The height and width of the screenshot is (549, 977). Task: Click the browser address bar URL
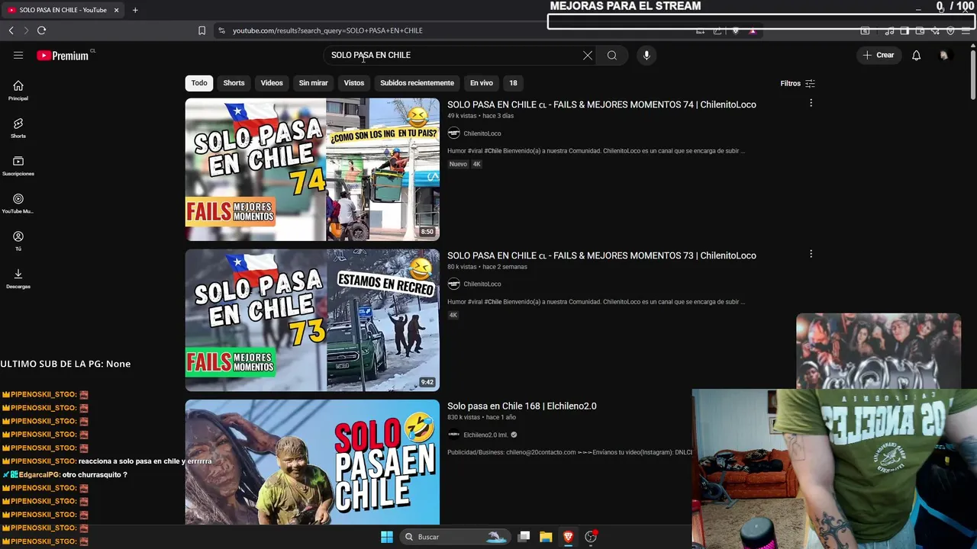pos(327,30)
